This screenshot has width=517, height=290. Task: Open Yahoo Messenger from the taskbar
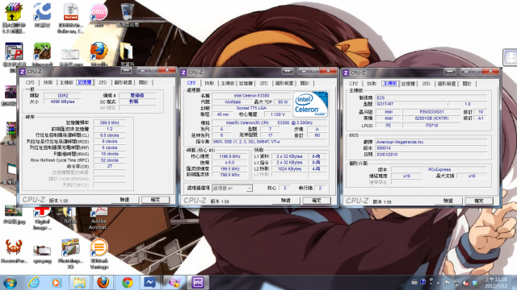click(x=174, y=283)
